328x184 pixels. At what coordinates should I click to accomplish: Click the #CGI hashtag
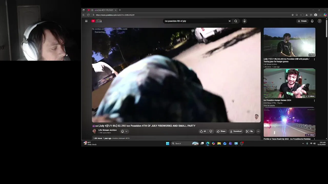click(127, 138)
